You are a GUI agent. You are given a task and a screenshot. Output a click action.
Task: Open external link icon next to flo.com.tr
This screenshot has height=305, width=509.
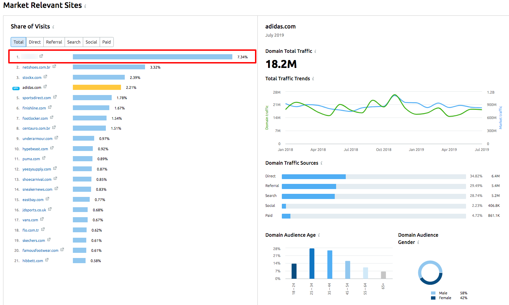click(43, 230)
